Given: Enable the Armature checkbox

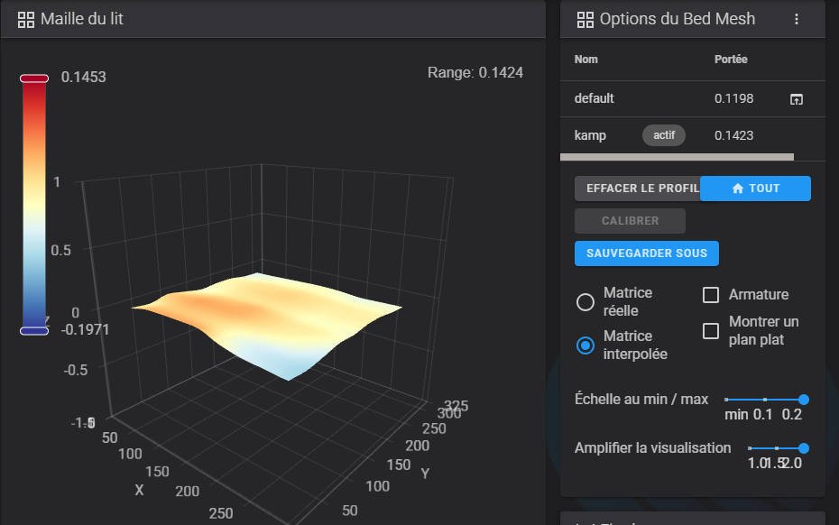Looking at the screenshot, I should (x=711, y=294).
